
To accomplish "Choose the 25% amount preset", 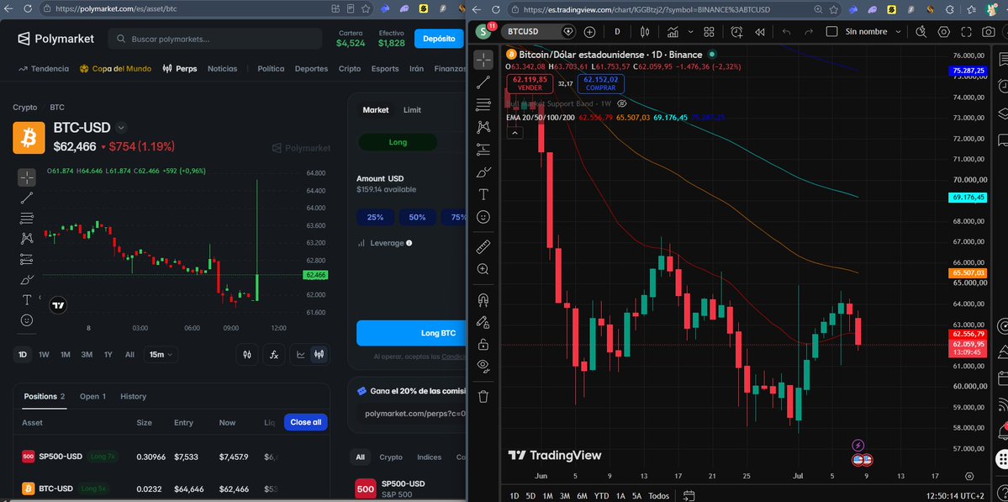I will [x=376, y=217].
